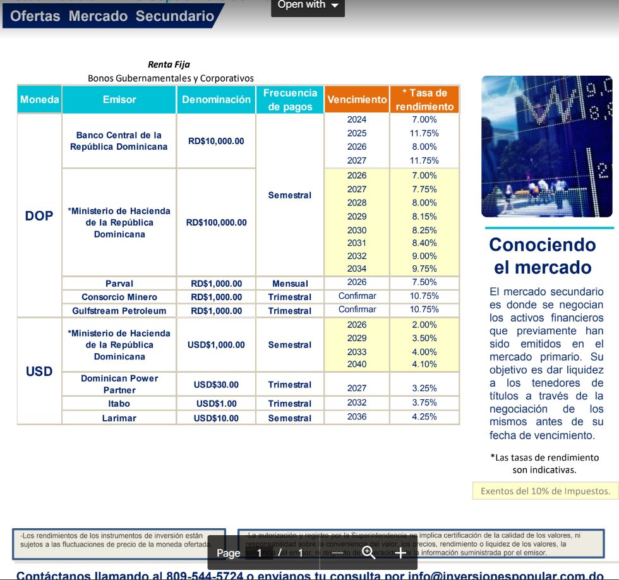Select the "DOP" currency cell

click(x=39, y=215)
